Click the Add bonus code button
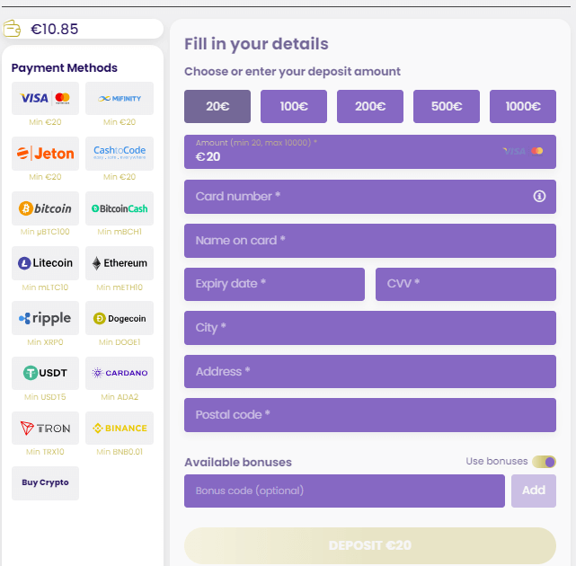Viewport: 576px width, 566px height. [x=534, y=491]
